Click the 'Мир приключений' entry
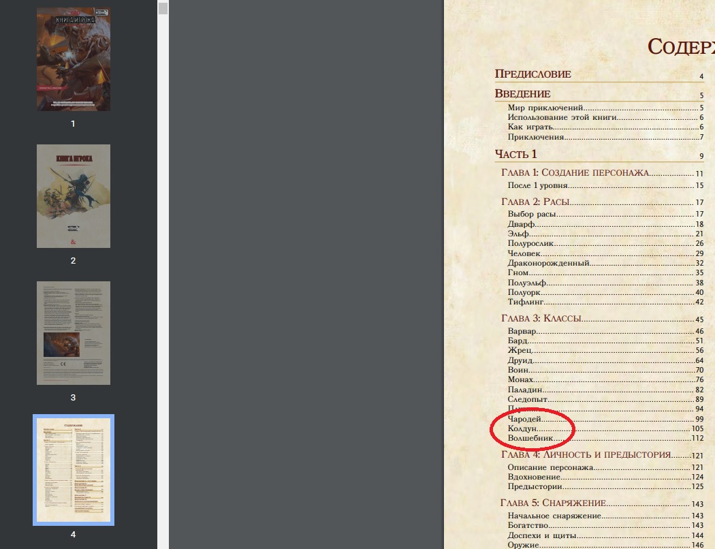This screenshot has height=549, width=715. tap(545, 108)
